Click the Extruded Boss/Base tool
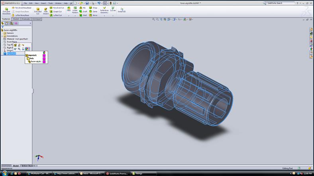 click(6, 11)
